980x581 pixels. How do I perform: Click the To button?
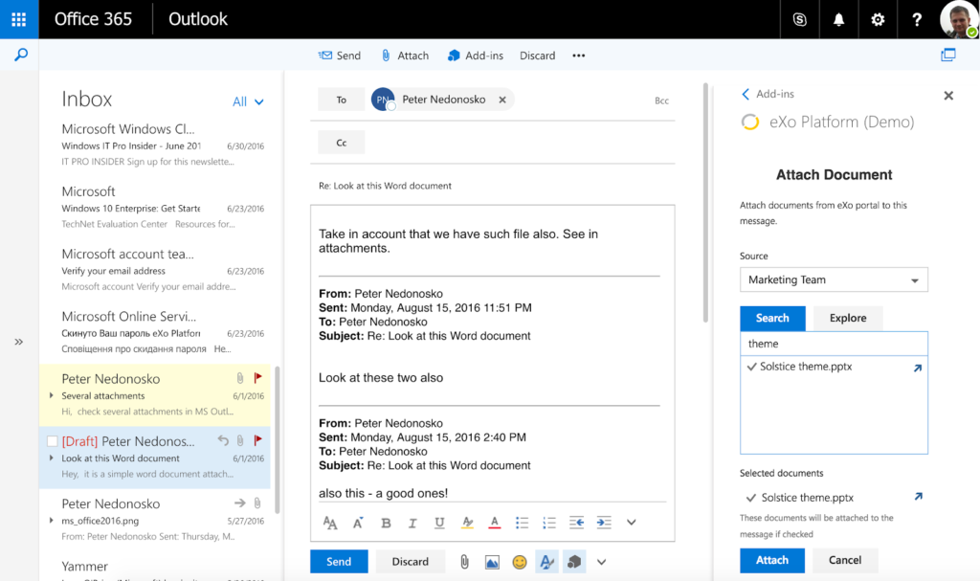(x=342, y=100)
